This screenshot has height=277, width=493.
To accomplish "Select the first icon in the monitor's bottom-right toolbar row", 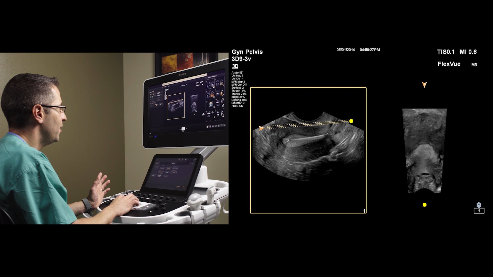I will tap(207, 126).
